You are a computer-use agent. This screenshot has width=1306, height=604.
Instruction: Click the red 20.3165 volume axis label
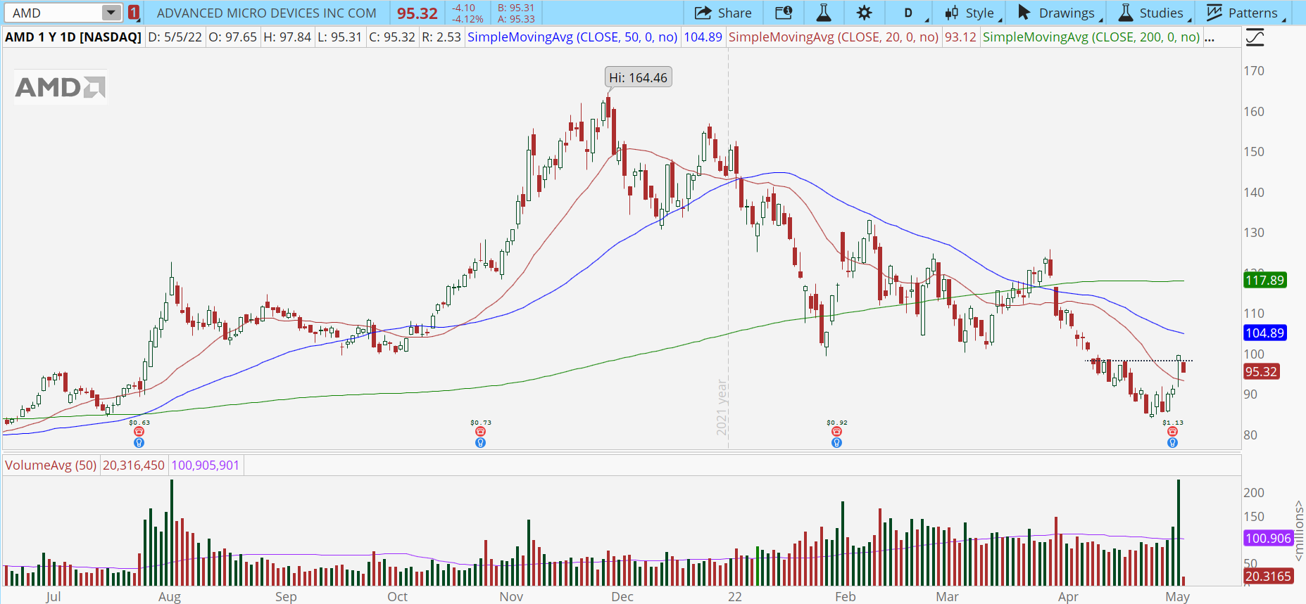coord(1268,576)
